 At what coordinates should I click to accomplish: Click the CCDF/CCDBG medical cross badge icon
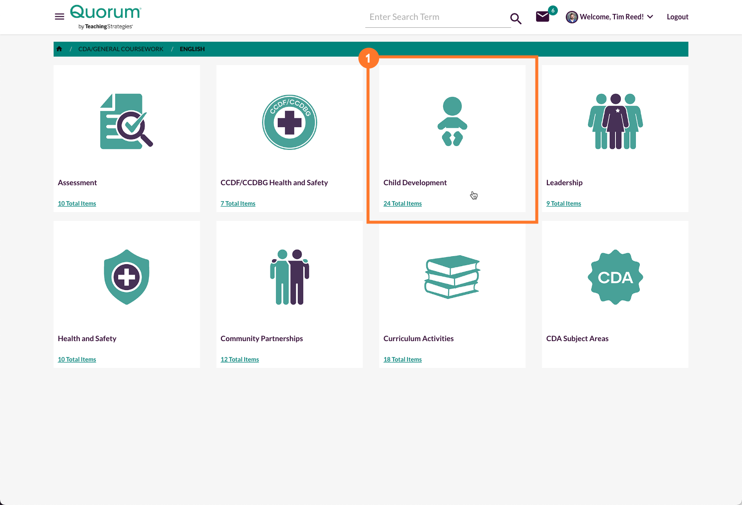click(x=289, y=122)
